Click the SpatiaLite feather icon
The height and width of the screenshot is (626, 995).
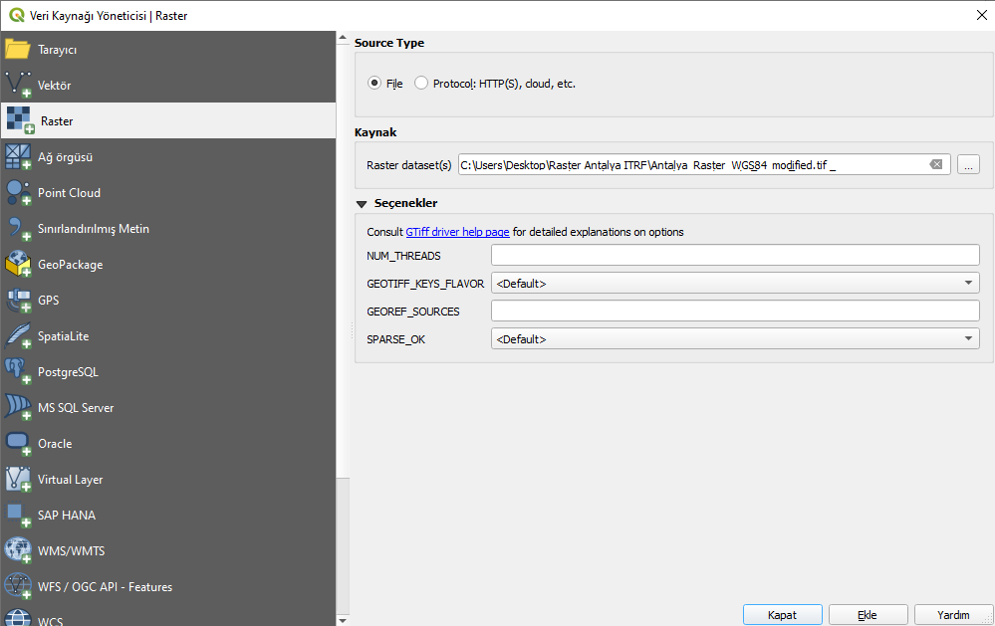[17, 336]
